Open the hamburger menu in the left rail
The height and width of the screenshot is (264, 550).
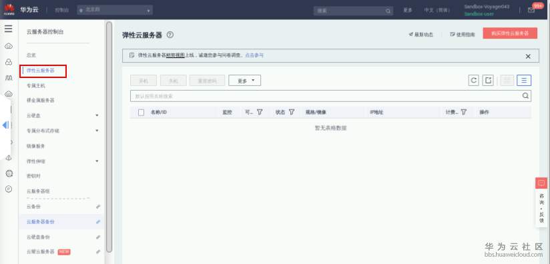tap(9, 29)
